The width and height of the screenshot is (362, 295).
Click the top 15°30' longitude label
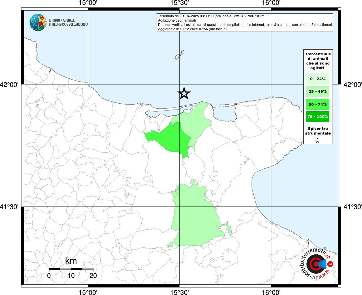(179, 3)
